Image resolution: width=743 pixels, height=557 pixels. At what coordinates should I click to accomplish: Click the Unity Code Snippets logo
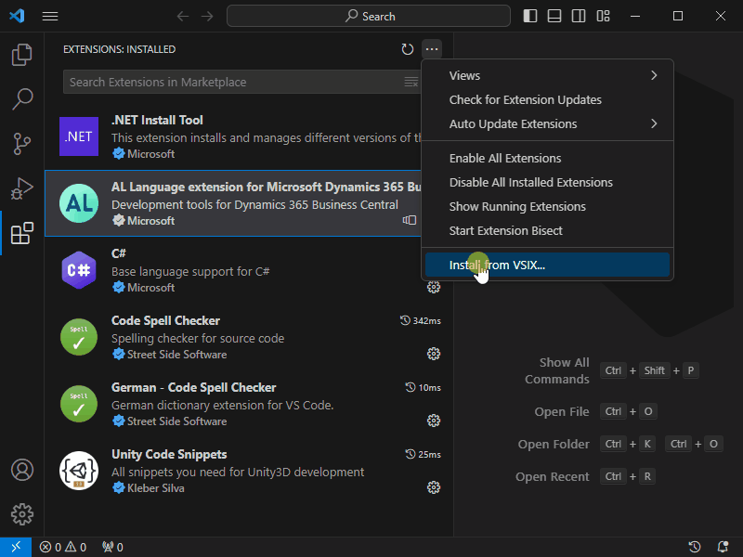coord(79,471)
